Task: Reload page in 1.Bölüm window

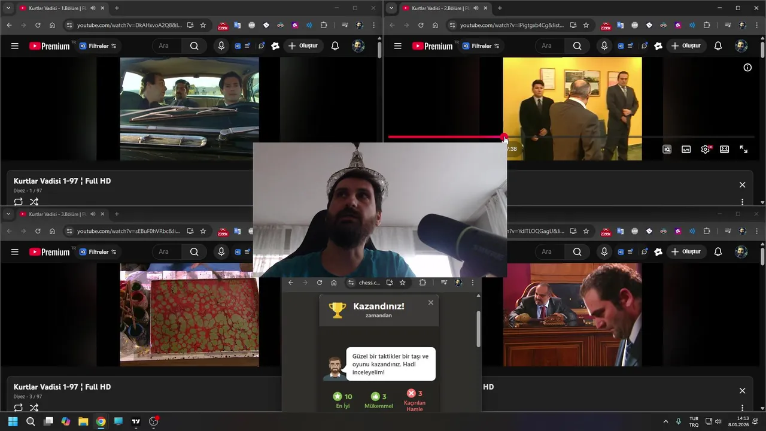Action: [38, 25]
